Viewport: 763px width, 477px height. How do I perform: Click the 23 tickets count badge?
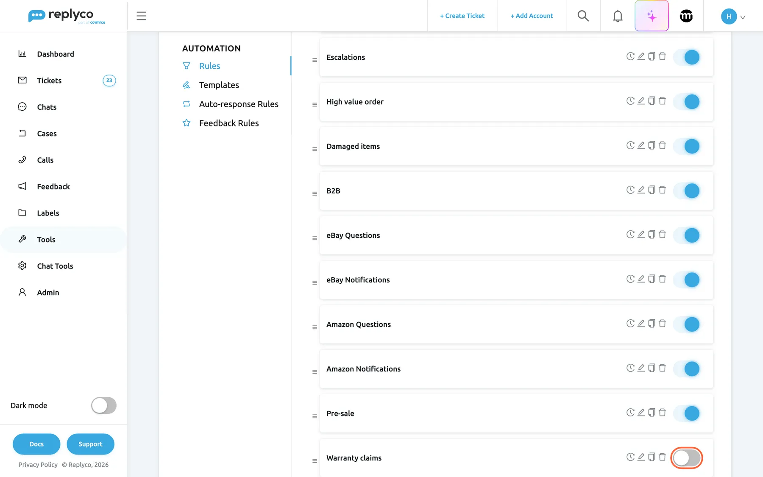109,81
